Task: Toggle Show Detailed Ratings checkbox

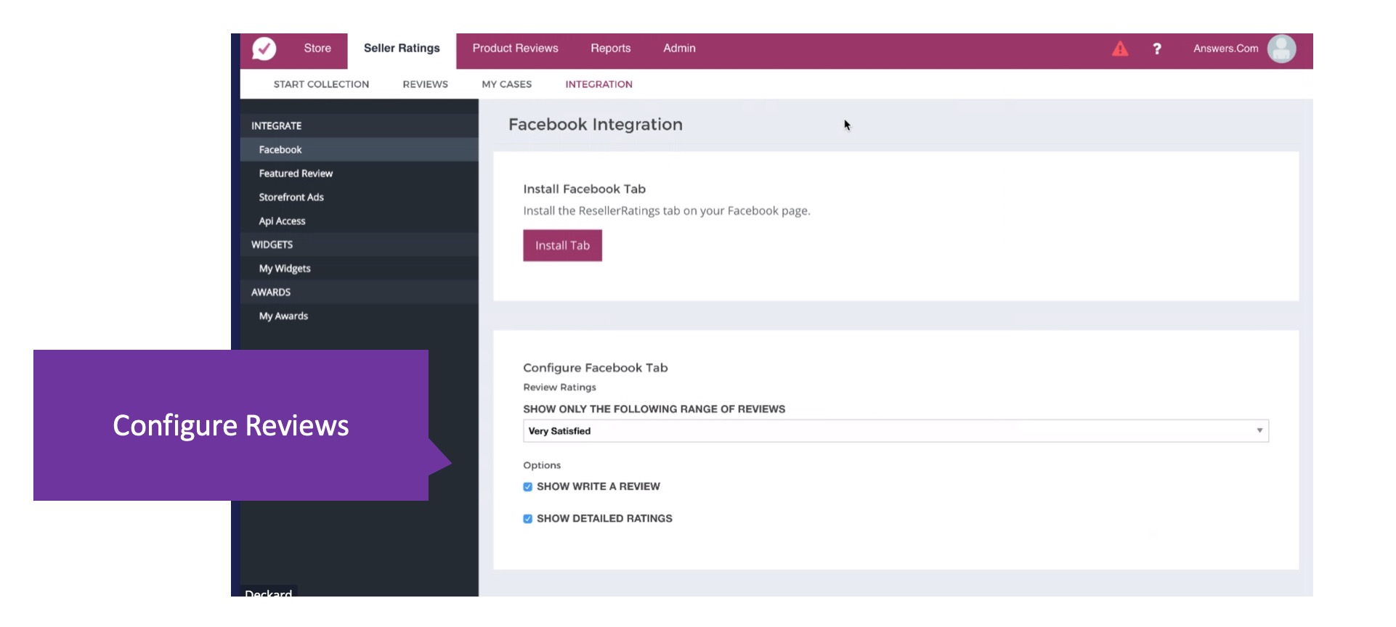Action: [x=527, y=519]
